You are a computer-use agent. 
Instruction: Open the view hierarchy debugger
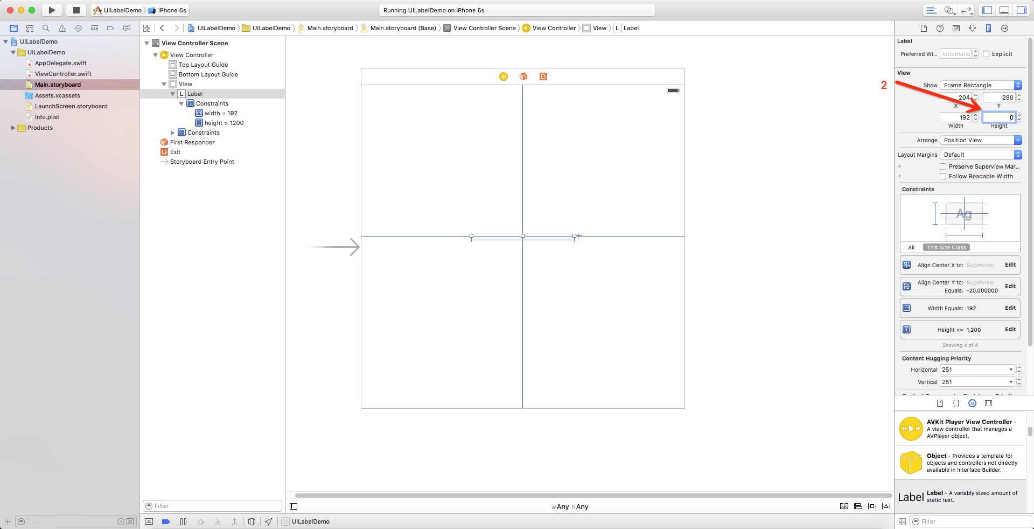251,521
